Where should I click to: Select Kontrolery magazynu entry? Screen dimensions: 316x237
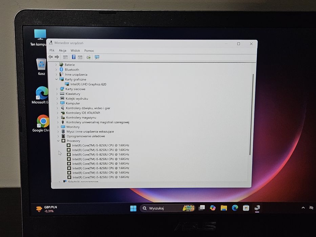81,117
